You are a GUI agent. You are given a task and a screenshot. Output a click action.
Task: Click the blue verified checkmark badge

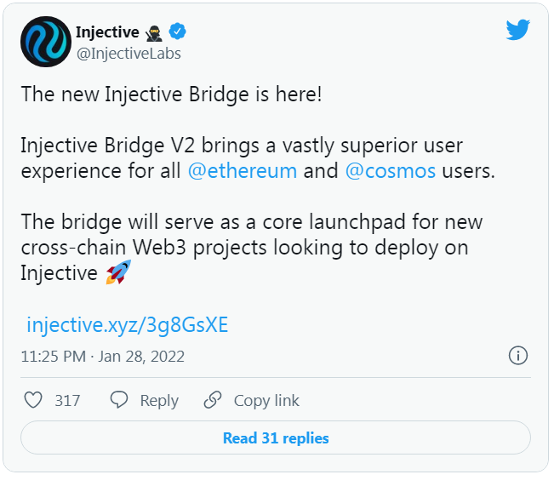pos(177,31)
